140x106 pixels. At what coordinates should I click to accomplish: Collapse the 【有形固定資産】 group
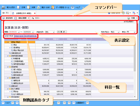(8, 56)
